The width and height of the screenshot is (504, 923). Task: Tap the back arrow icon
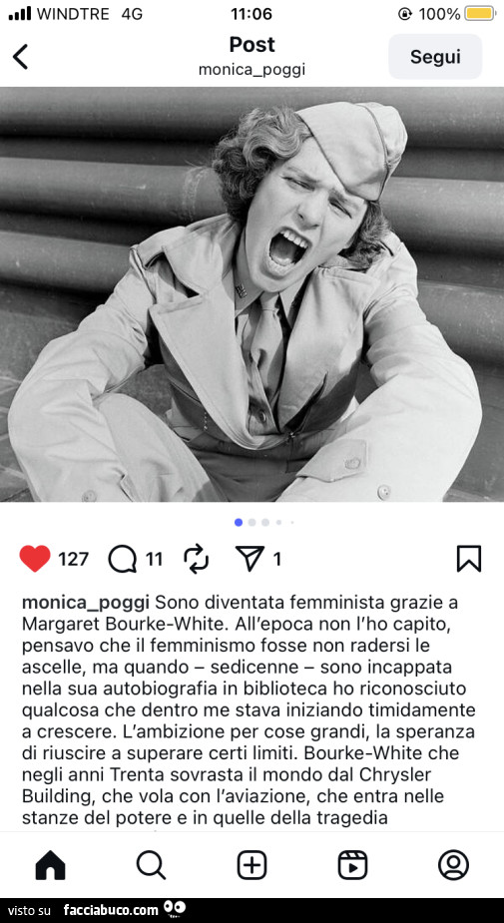click(20, 57)
